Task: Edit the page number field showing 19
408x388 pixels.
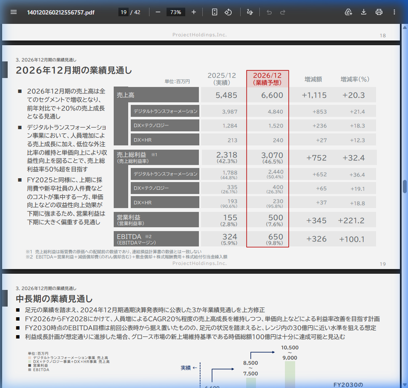Action: tap(124, 12)
